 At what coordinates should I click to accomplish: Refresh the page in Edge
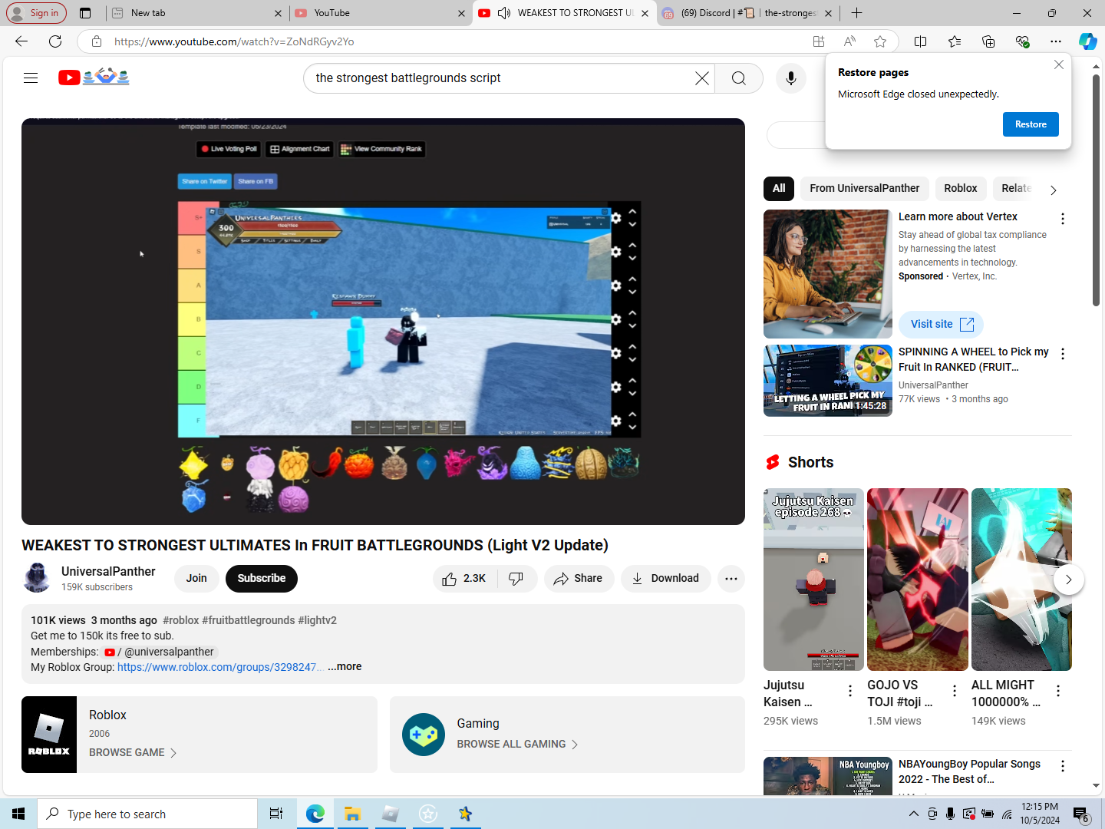coord(55,41)
